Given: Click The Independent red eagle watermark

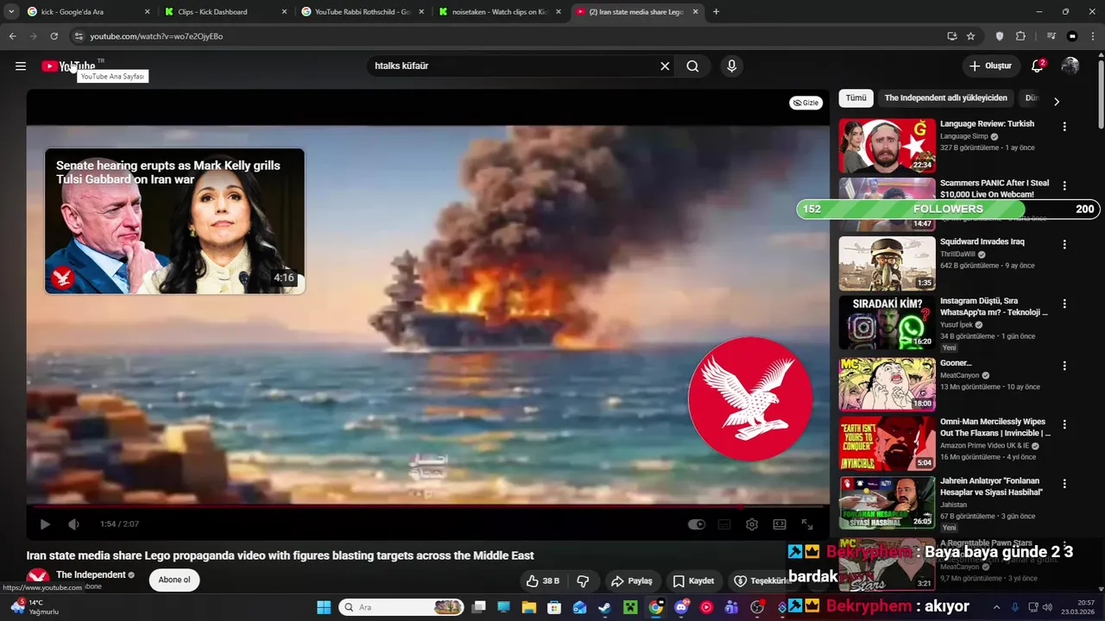Looking at the screenshot, I should [749, 398].
